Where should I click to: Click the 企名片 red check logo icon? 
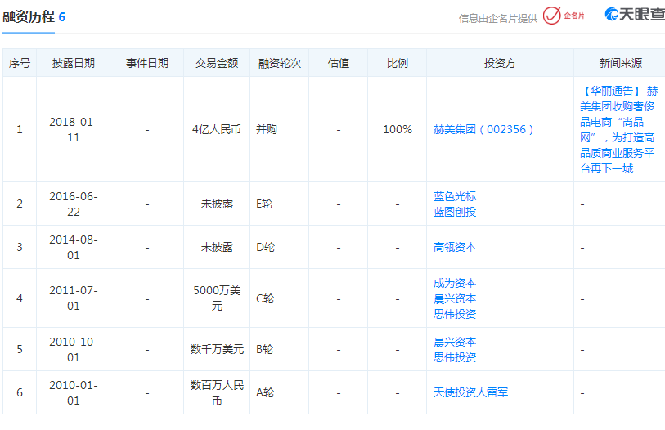552,16
